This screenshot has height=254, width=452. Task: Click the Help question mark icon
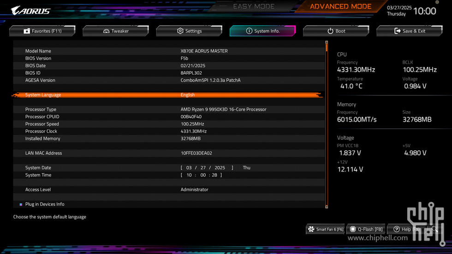(397, 229)
